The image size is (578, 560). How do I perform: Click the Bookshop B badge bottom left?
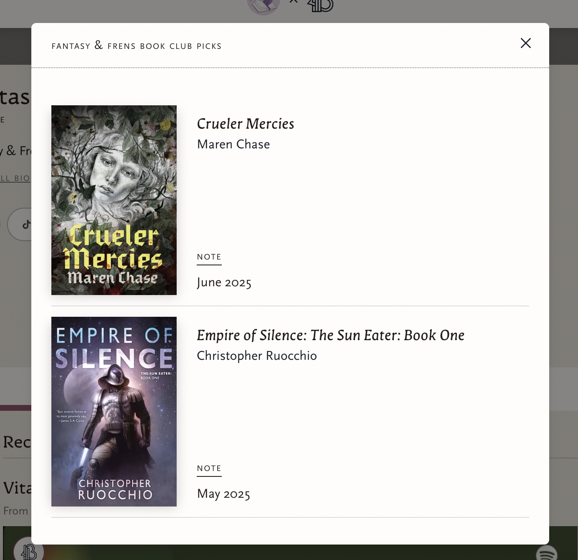click(x=28, y=550)
